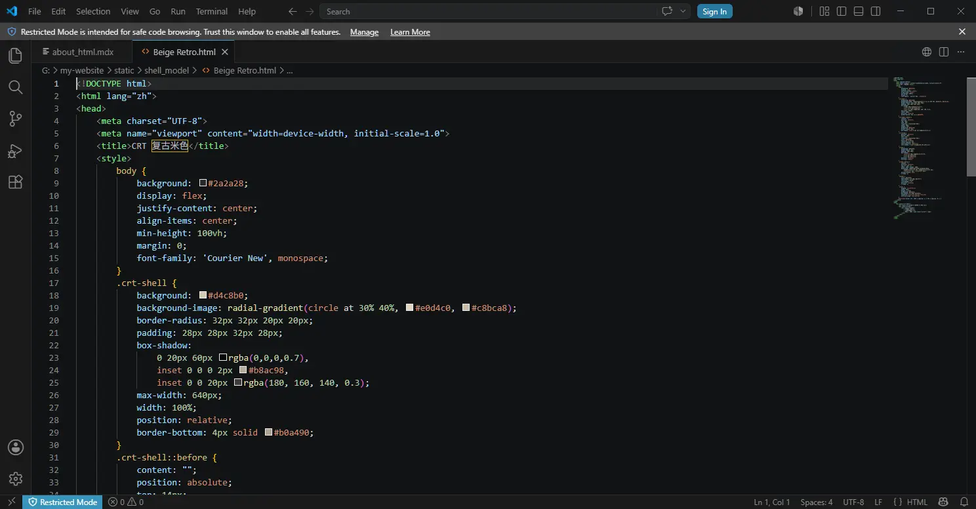
Task: Click the Manage link in banner
Action: tap(364, 32)
